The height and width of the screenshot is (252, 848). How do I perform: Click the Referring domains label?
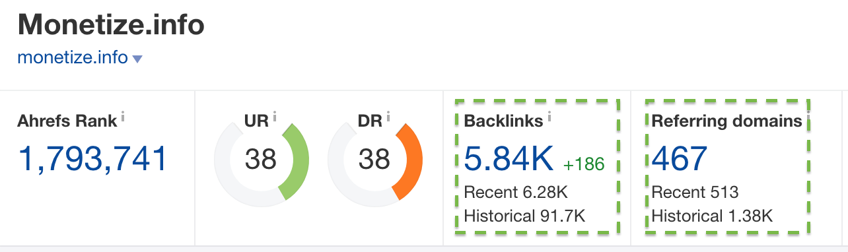coord(727,121)
